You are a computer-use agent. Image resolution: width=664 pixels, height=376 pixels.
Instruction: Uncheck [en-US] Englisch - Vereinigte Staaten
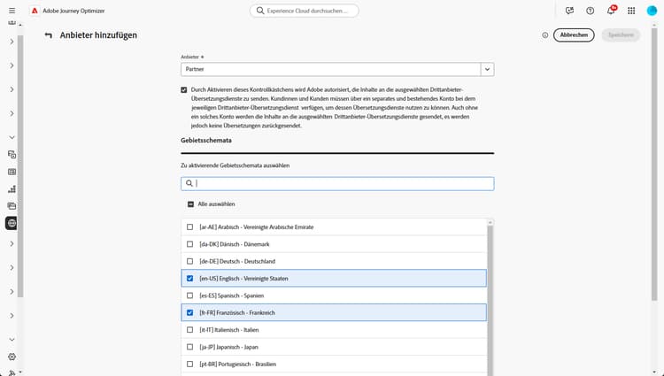click(x=189, y=278)
